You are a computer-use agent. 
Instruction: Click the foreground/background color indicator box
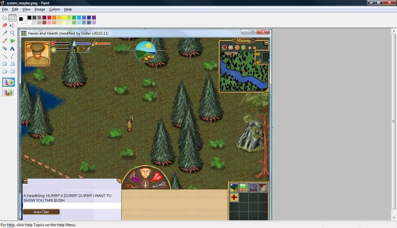(x=22, y=20)
